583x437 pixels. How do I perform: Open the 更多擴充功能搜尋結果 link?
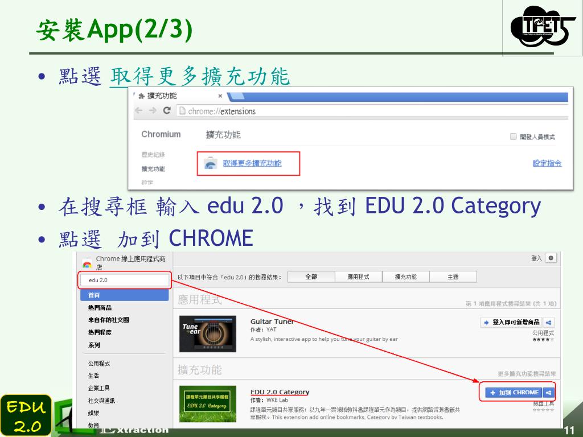527,374
